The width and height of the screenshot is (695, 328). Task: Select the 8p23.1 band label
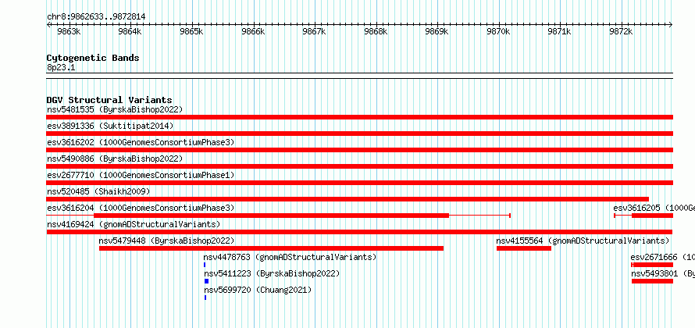tap(61, 68)
